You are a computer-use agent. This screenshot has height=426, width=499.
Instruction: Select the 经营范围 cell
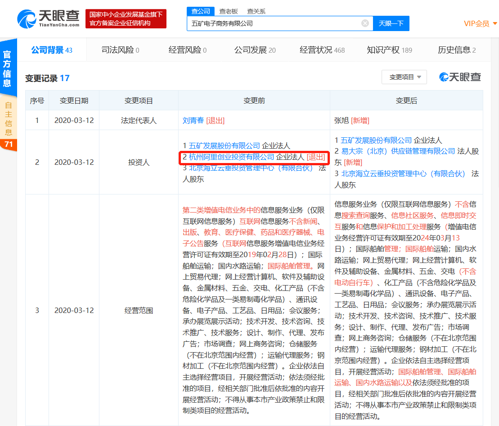pos(139,310)
